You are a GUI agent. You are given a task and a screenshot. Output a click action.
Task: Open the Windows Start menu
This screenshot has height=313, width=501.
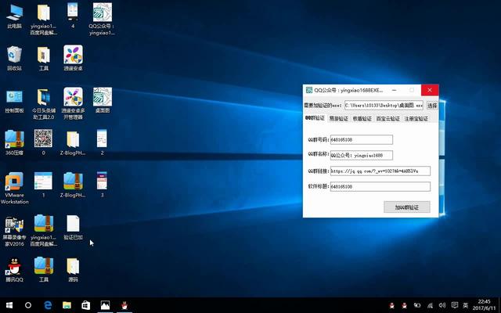pyautogui.click(x=9, y=304)
